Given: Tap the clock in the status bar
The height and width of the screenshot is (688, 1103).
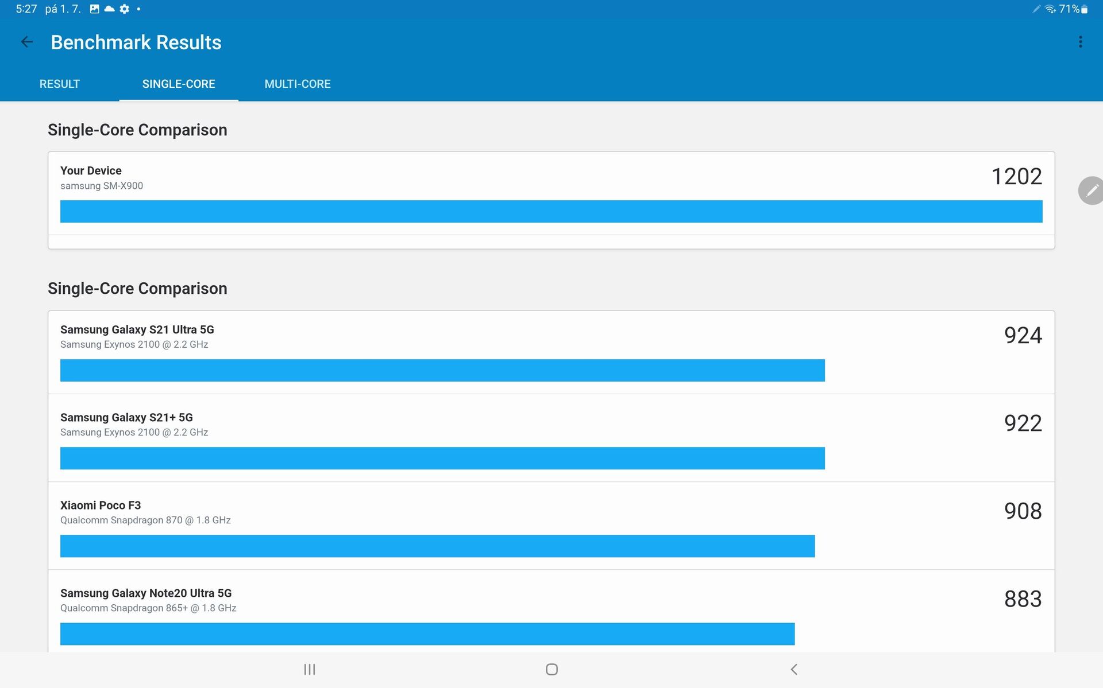Looking at the screenshot, I should point(25,9).
